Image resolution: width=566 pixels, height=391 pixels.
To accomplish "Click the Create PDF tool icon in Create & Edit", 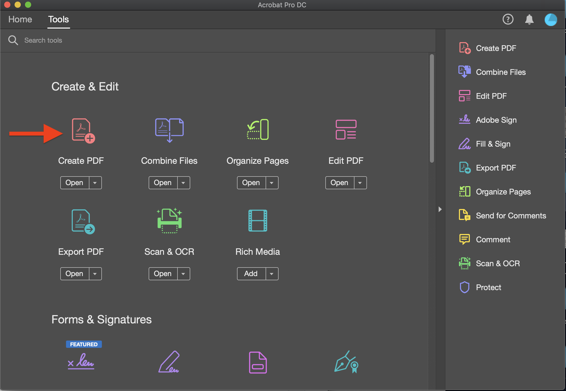I will coord(83,131).
